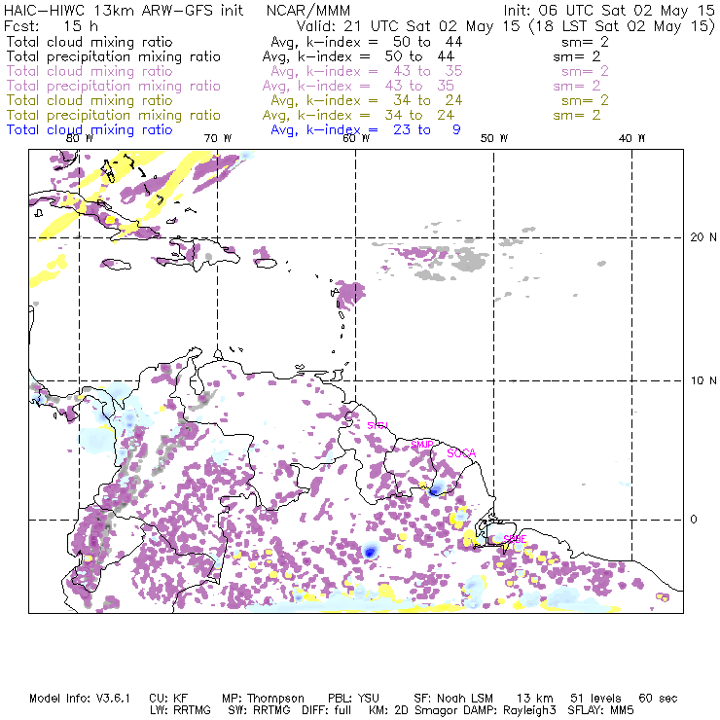Click the '60 sec' timestep value
The width and height of the screenshot is (720, 720).
658,699
